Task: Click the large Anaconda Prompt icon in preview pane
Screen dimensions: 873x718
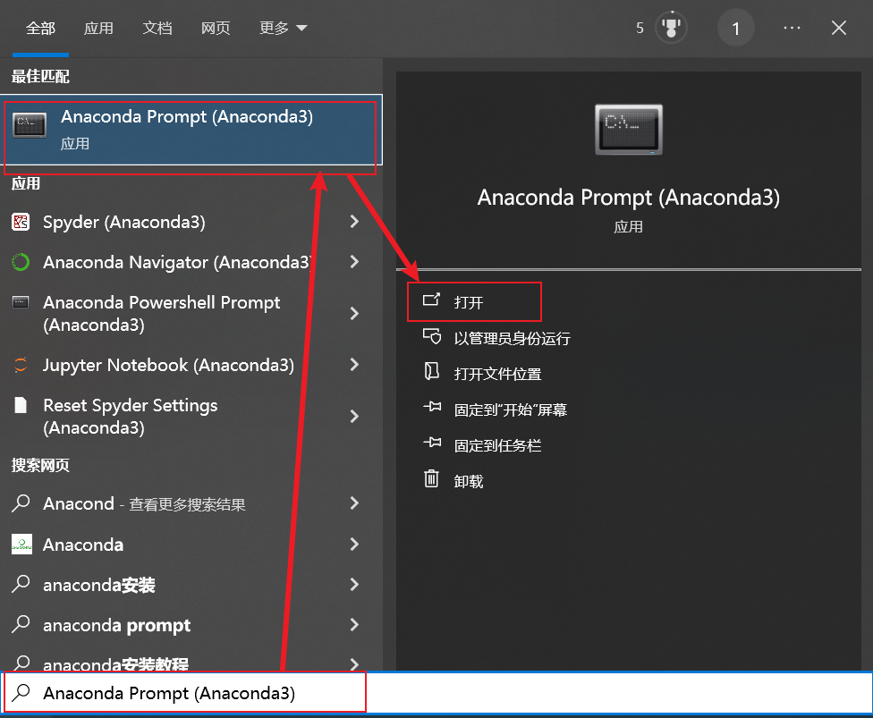Action: point(629,129)
